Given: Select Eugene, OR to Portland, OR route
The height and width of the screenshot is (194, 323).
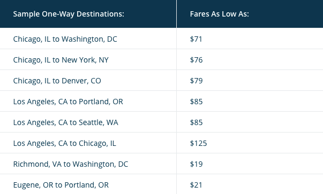Looking at the screenshot, I should pos(61,185).
